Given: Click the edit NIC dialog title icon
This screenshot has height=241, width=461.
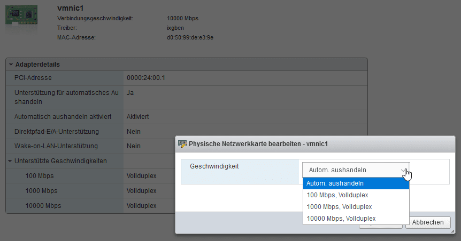Looking at the screenshot, I should click(182, 144).
